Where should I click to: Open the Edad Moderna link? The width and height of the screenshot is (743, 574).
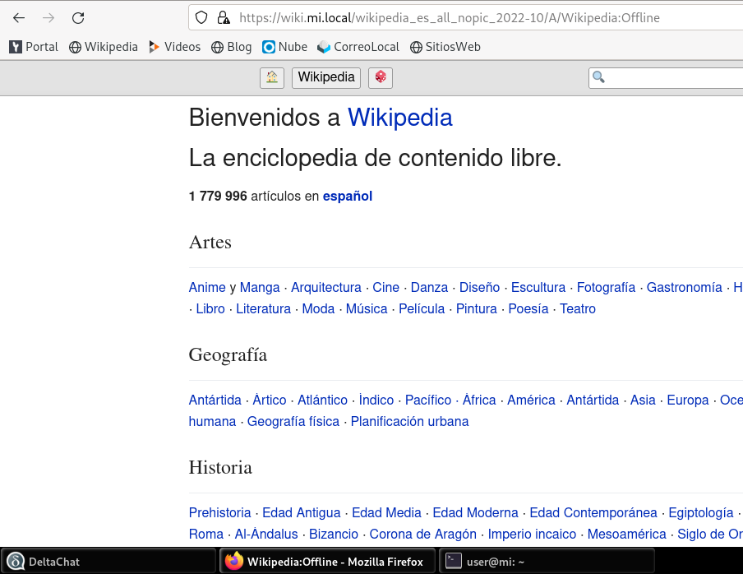(x=475, y=512)
